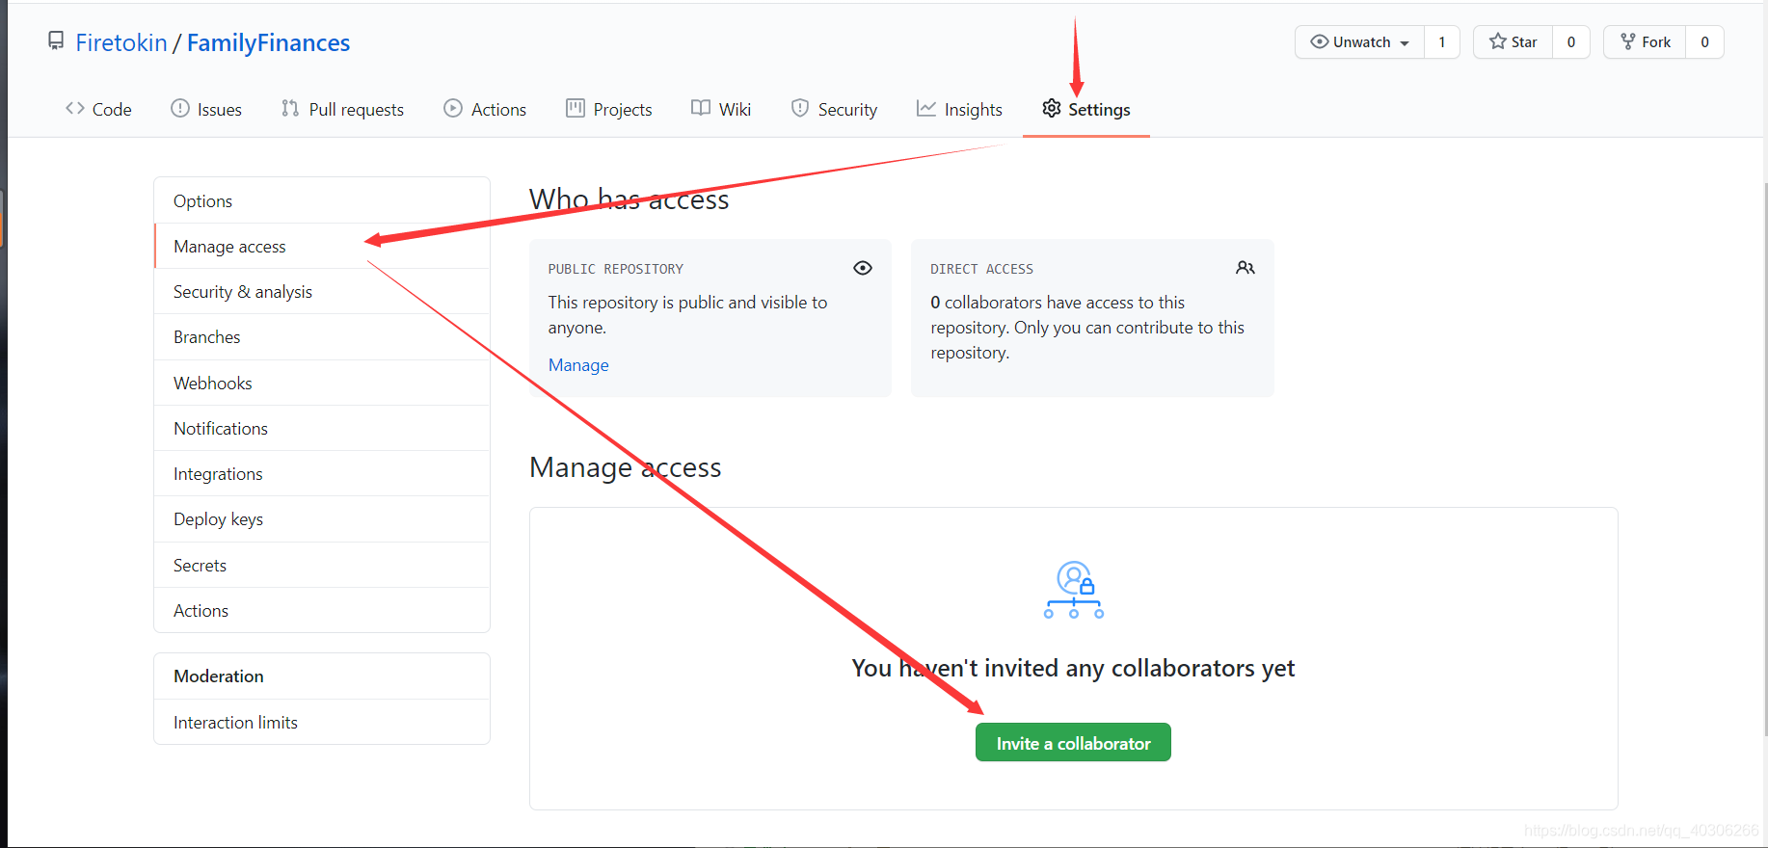Open Webhooks settings
Image resolution: width=1768 pixels, height=848 pixels.
click(x=322, y=383)
